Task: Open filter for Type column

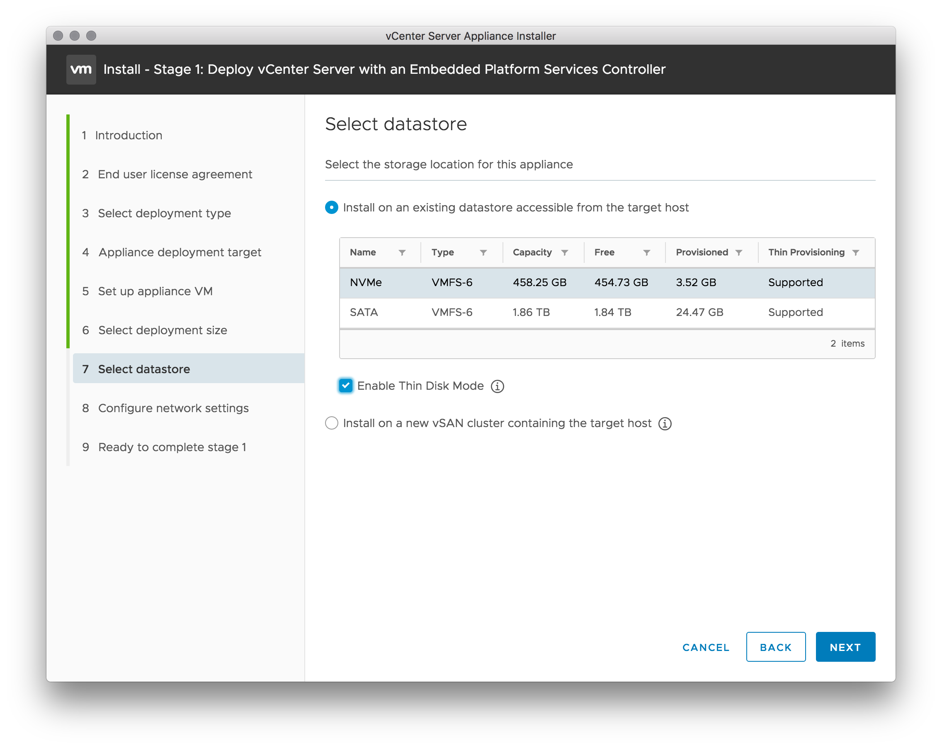Action: tap(483, 253)
